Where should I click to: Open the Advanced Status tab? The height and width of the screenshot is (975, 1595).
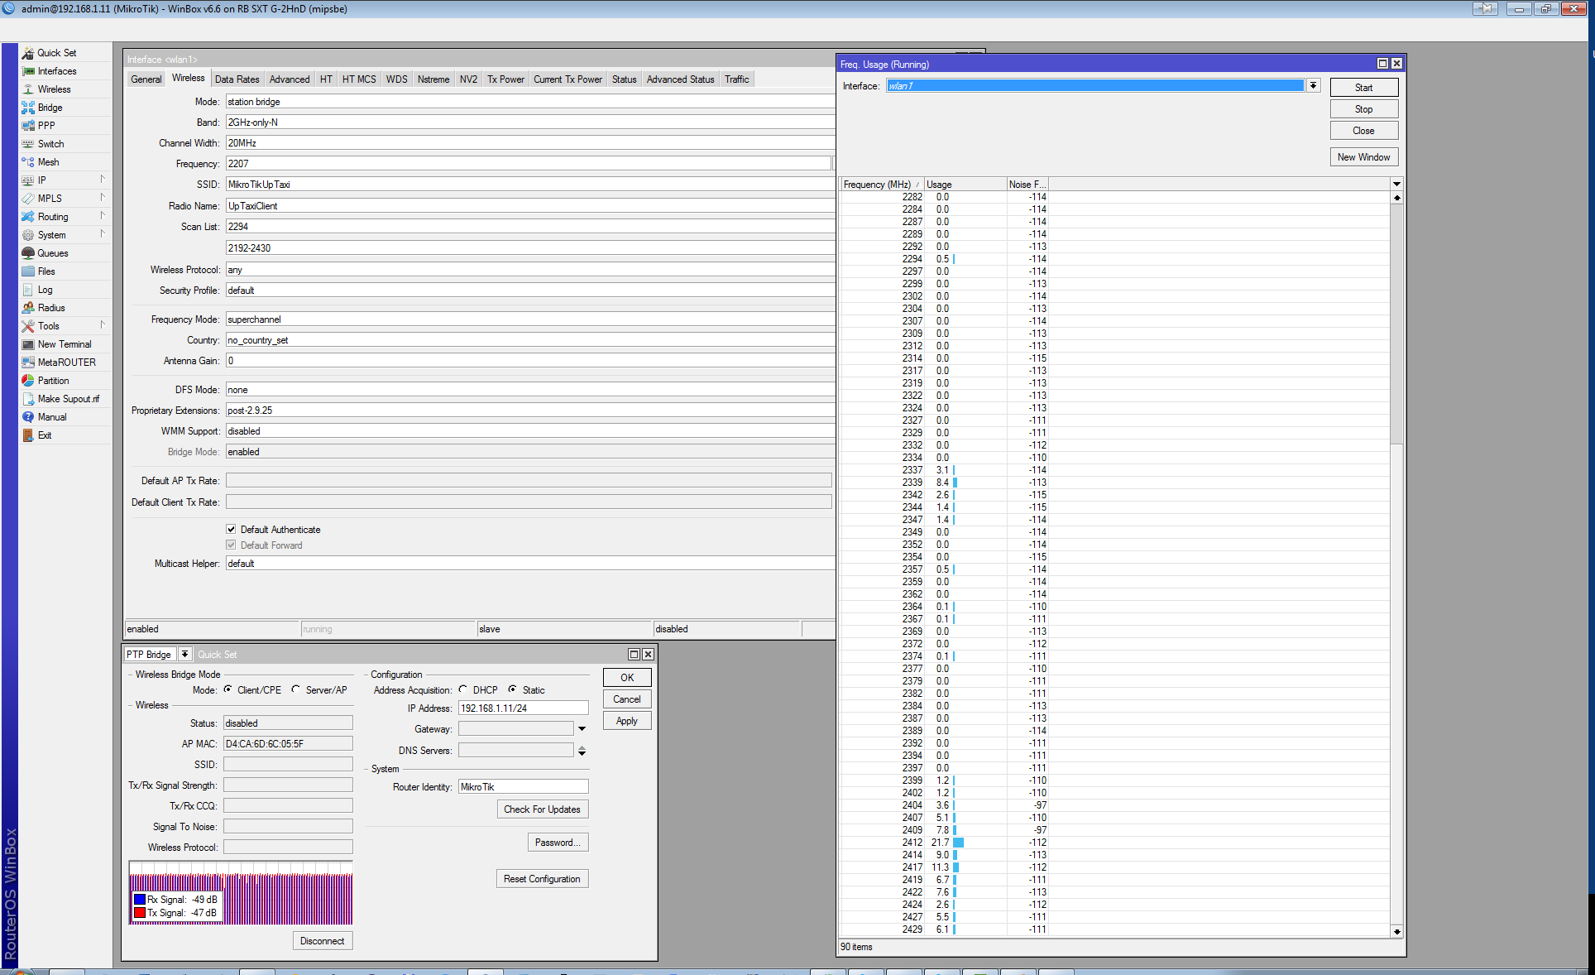click(x=680, y=79)
